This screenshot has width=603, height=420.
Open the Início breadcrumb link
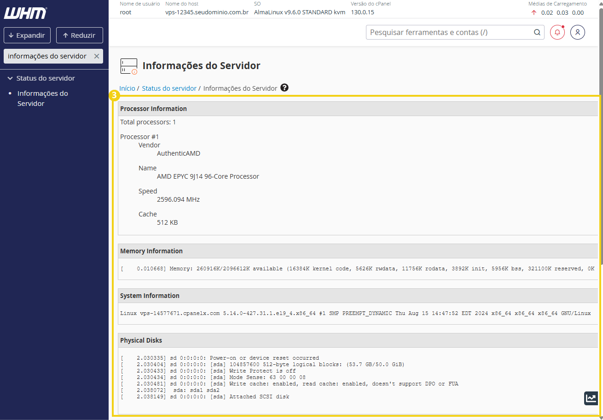coord(127,88)
